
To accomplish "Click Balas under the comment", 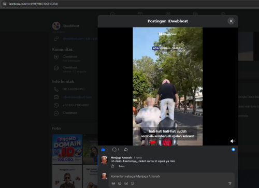I will pyautogui.click(x=122, y=166).
